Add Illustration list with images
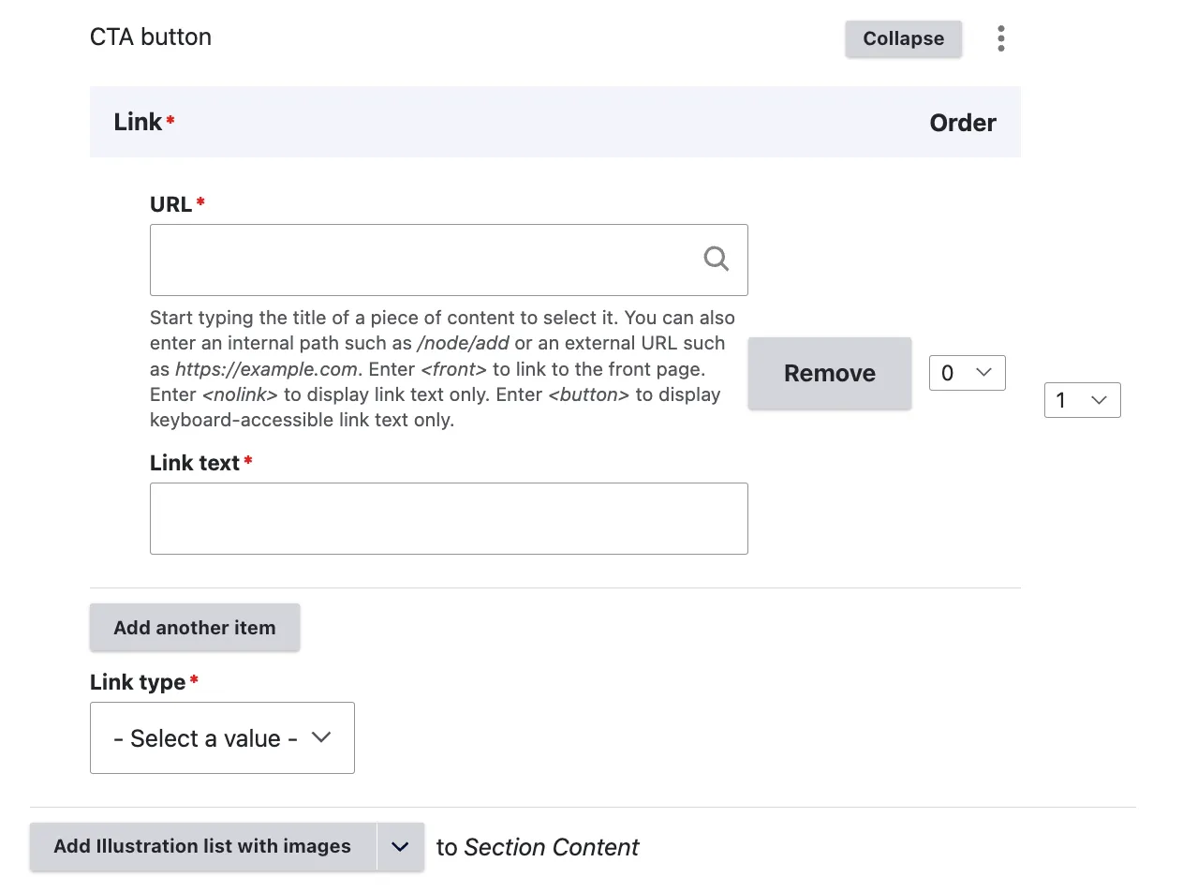1197x892 pixels. (x=202, y=846)
